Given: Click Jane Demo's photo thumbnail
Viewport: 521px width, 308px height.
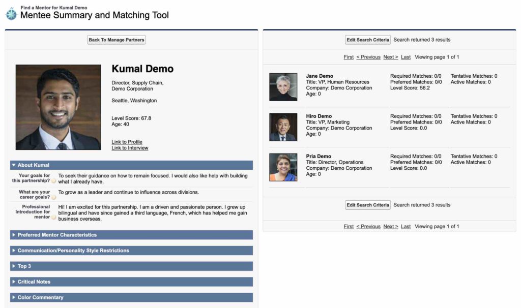Looking at the screenshot, I should (x=283, y=87).
